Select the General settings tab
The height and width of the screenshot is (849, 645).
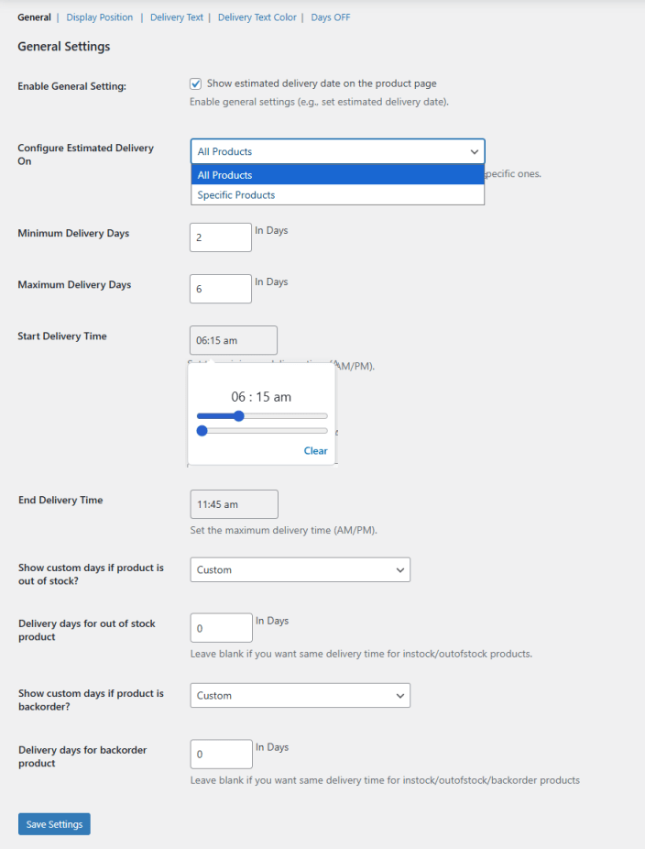pos(34,17)
